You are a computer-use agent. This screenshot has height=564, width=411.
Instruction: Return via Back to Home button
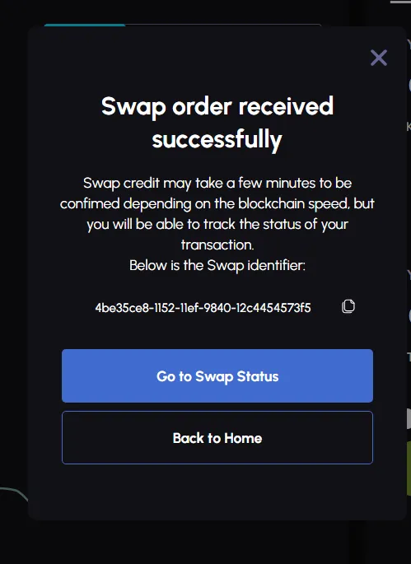coord(217,438)
